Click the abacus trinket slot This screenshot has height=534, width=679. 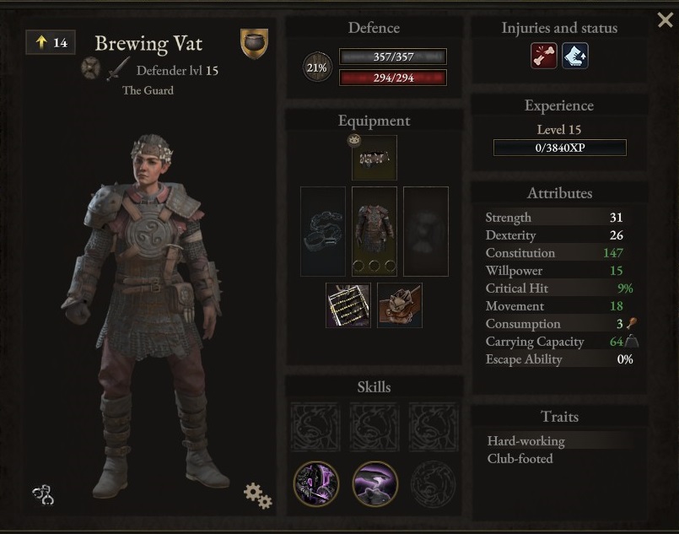tap(348, 305)
